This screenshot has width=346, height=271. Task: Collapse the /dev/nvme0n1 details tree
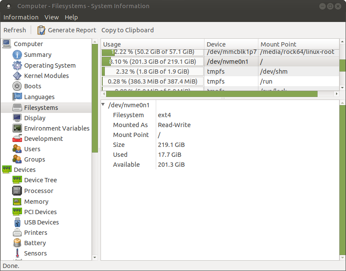103,105
